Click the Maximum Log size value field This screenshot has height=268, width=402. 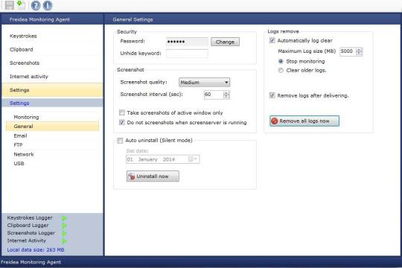(x=348, y=51)
